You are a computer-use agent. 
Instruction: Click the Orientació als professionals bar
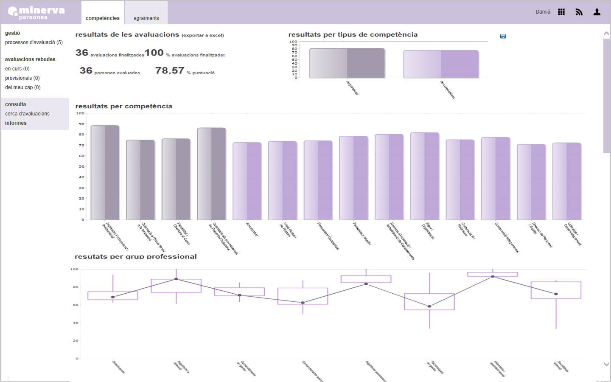212,174
